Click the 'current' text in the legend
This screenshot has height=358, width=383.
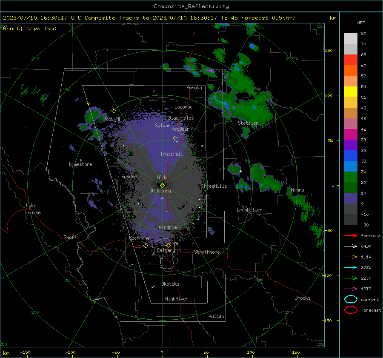(370, 299)
